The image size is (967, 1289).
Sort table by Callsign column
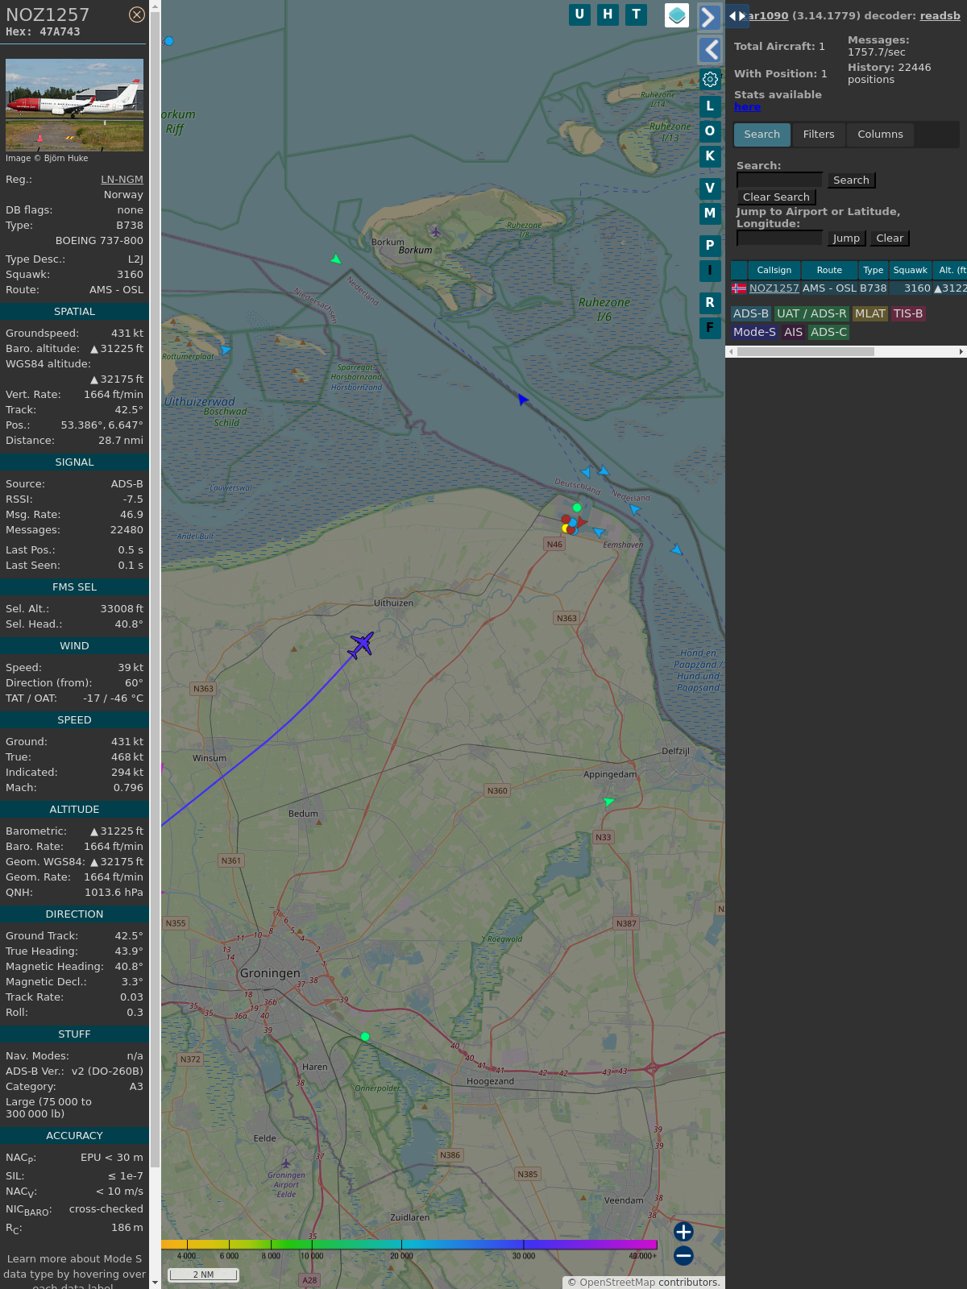click(x=774, y=270)
